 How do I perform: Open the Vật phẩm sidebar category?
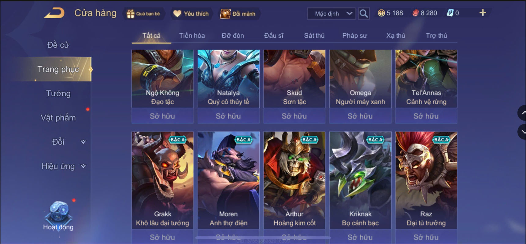coord(58,118)
